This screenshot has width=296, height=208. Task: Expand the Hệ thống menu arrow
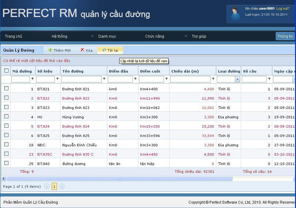92,36
